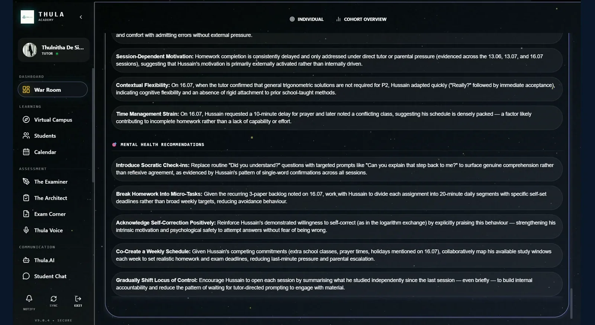Open Thulnitha De Si... tutor profile card
Image resolution: width=595 pixels, height=325 pixels.
(x=54, y=50)
